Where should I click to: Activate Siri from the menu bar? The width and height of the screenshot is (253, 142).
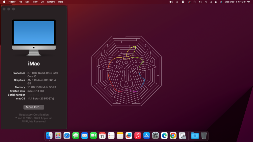coord(221,2)
